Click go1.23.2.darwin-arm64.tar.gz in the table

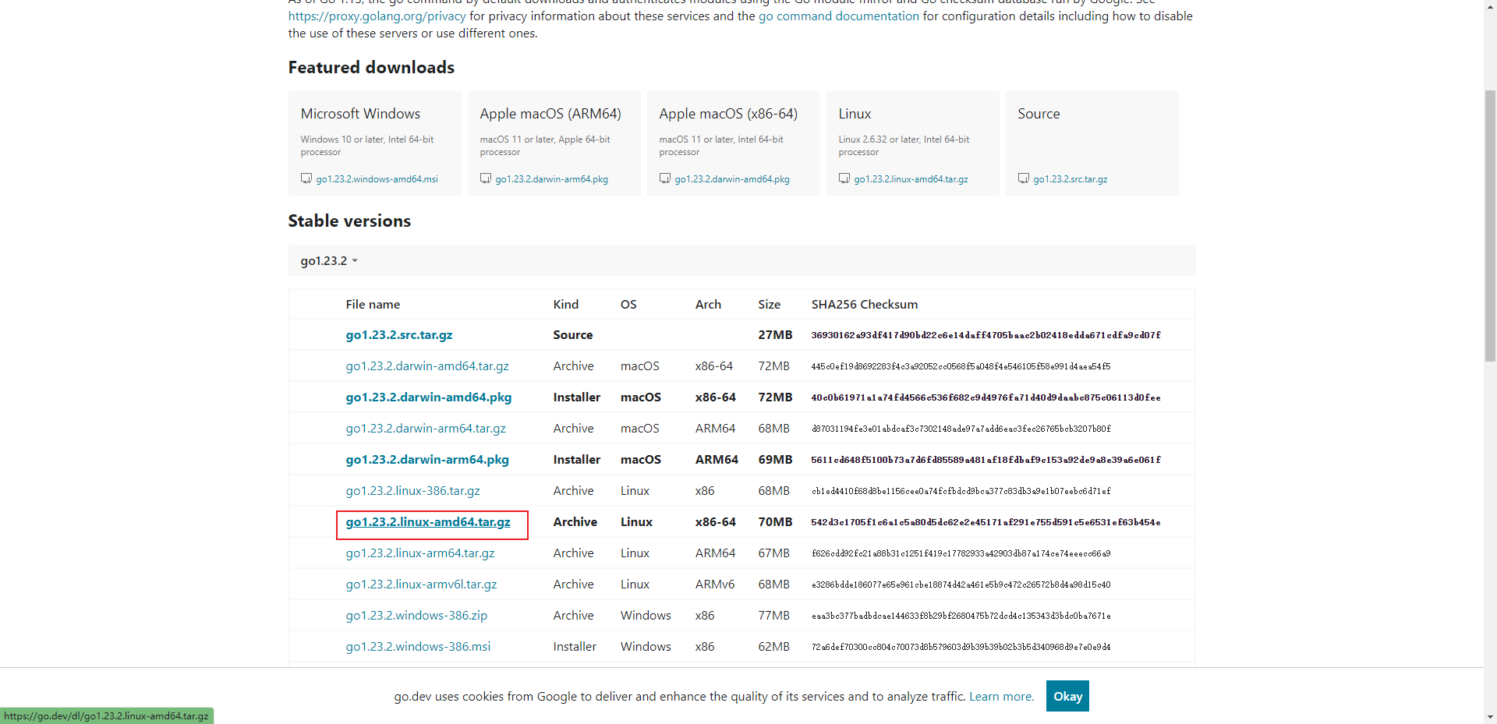click(x=426, y=429)
